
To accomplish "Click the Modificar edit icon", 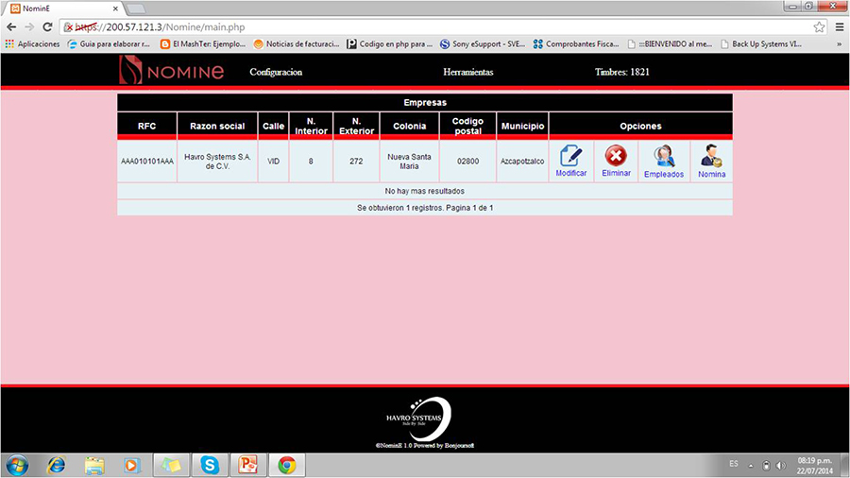I will click(570, 157).
